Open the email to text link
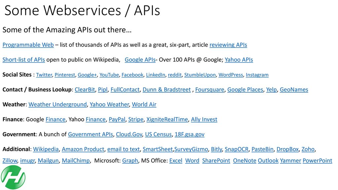 point(123,149)
